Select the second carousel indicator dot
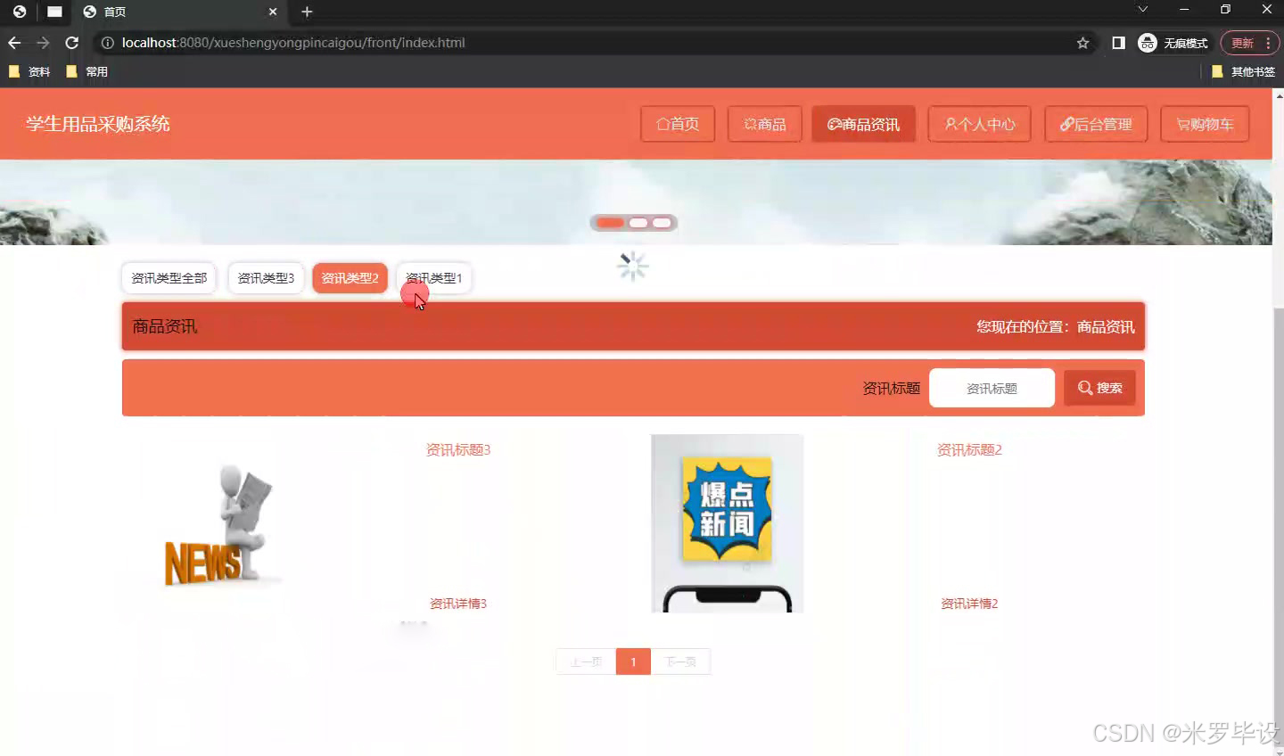 tap(638, 223)
